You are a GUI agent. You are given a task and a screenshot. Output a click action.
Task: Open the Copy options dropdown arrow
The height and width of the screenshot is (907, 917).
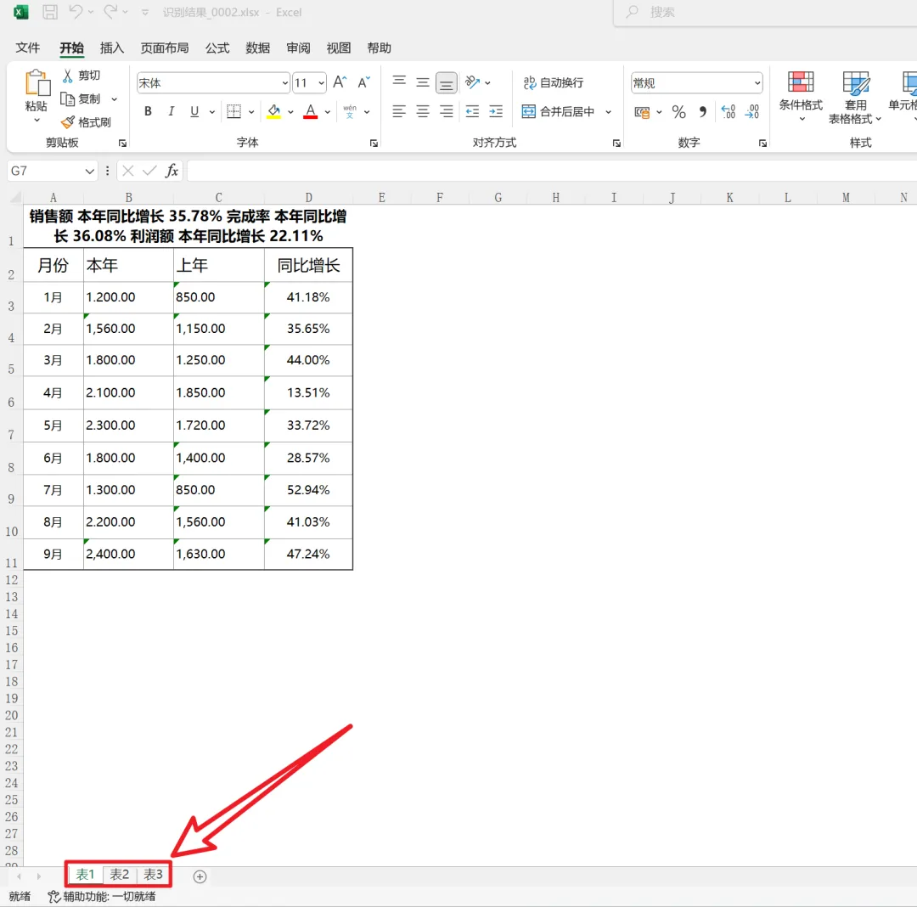click(114, 99)
